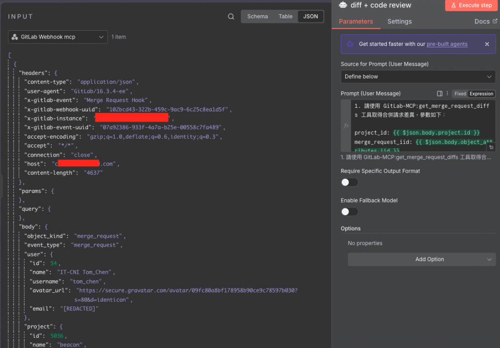Viewport: 500px width, 348px height.
Task: Click the x-gitlab-webhook-uuid value
Action: [167, 109]
